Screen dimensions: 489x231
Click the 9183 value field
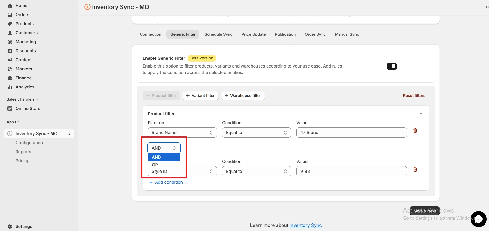pyautogui.click(x=351, y=171)
